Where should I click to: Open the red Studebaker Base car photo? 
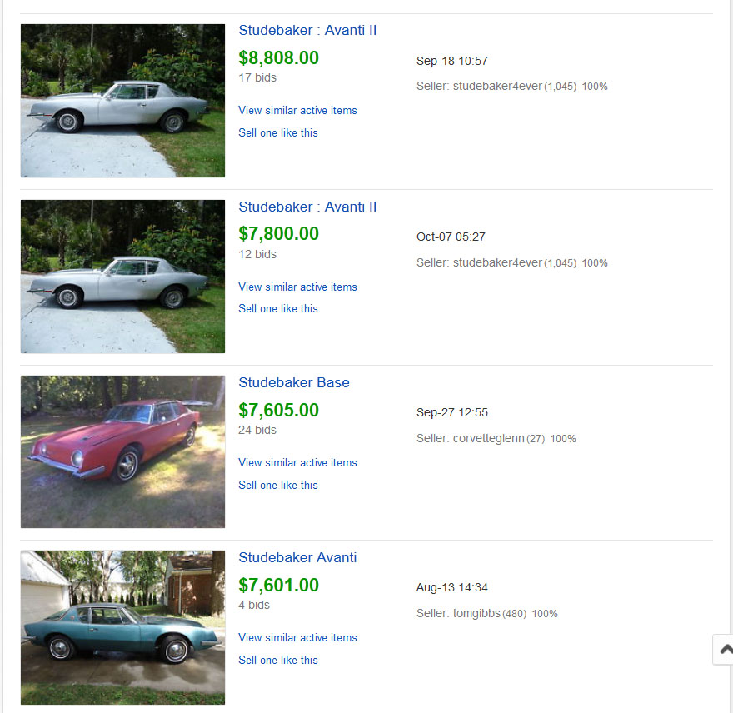122,451
